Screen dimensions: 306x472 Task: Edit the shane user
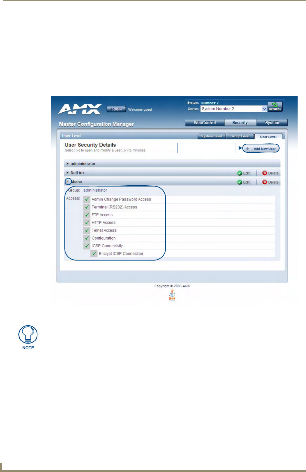pos(243,182)
